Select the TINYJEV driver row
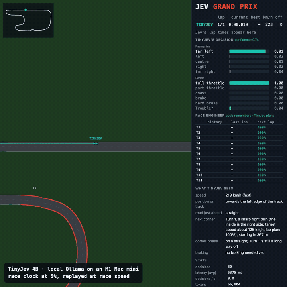Viewport: 287px width, 287px height. tap(239, 24)
